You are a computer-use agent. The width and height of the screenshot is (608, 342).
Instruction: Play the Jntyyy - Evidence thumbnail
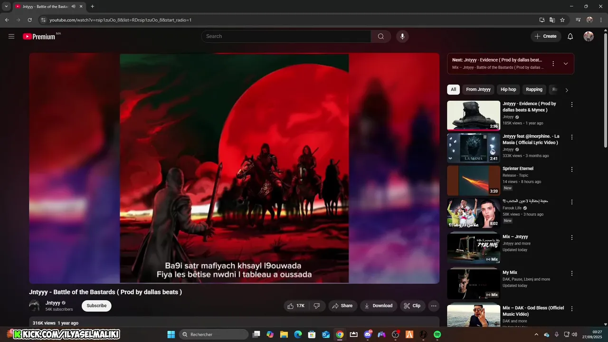coord(474,115)
